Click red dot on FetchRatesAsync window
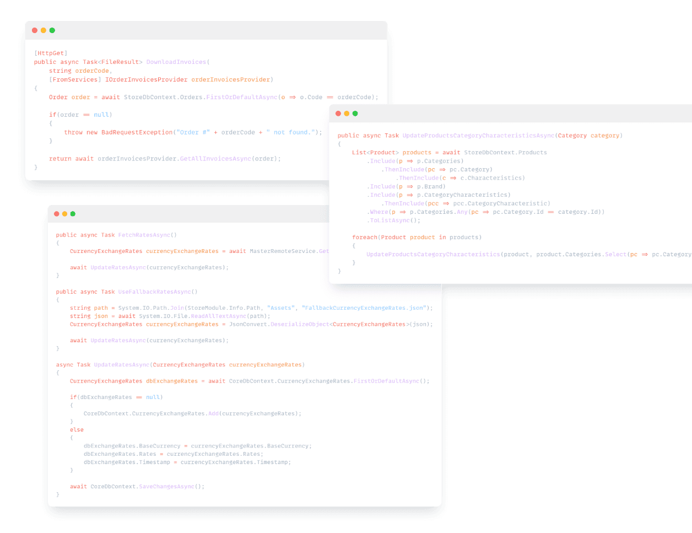Screen dimensions: 692x533 coord(56,214)
